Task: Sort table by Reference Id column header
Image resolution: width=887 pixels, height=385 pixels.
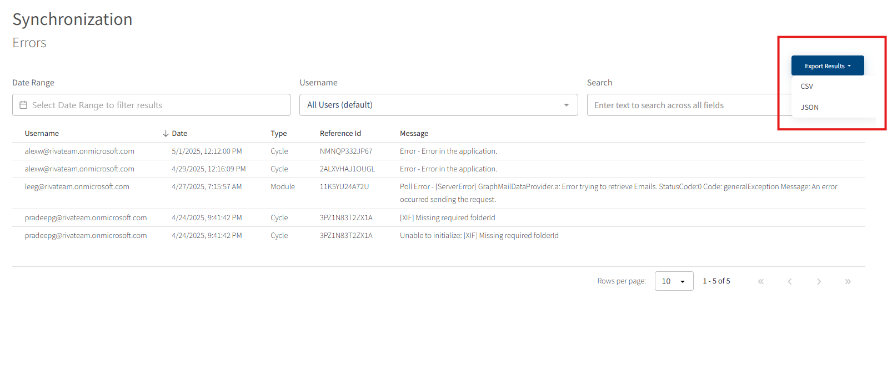Action: point(340,134)
